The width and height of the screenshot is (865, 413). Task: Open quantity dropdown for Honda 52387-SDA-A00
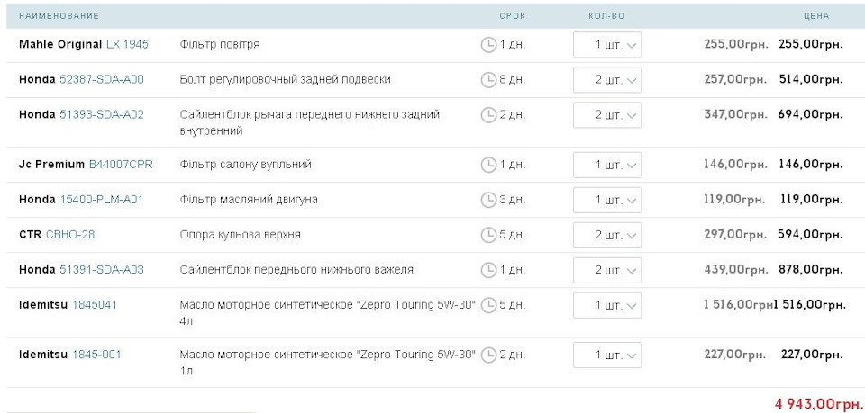tap(606, 80)
